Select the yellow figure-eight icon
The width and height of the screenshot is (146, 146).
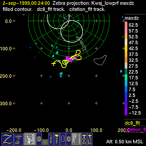(63, 139)
